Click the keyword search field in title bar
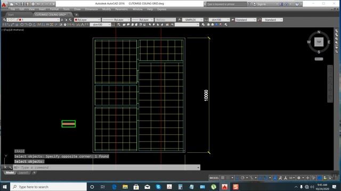The height and width of the screenshot is (191, 341). (226, 4)
